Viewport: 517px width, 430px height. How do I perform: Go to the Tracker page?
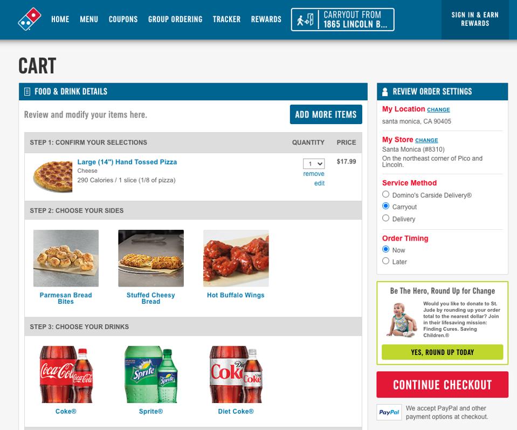[x=226, y=19]
